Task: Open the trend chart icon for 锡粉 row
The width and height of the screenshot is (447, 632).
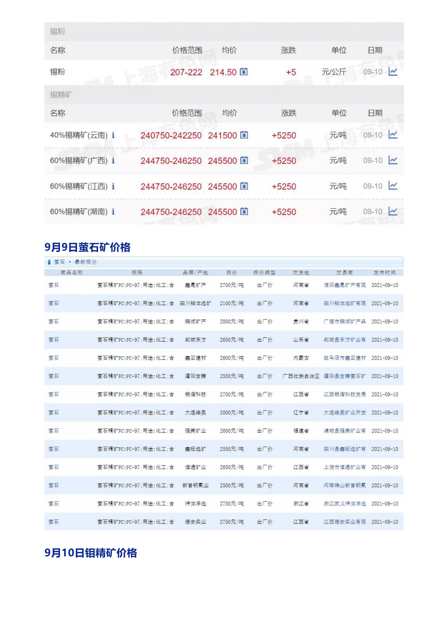Action: click(392, 72)
